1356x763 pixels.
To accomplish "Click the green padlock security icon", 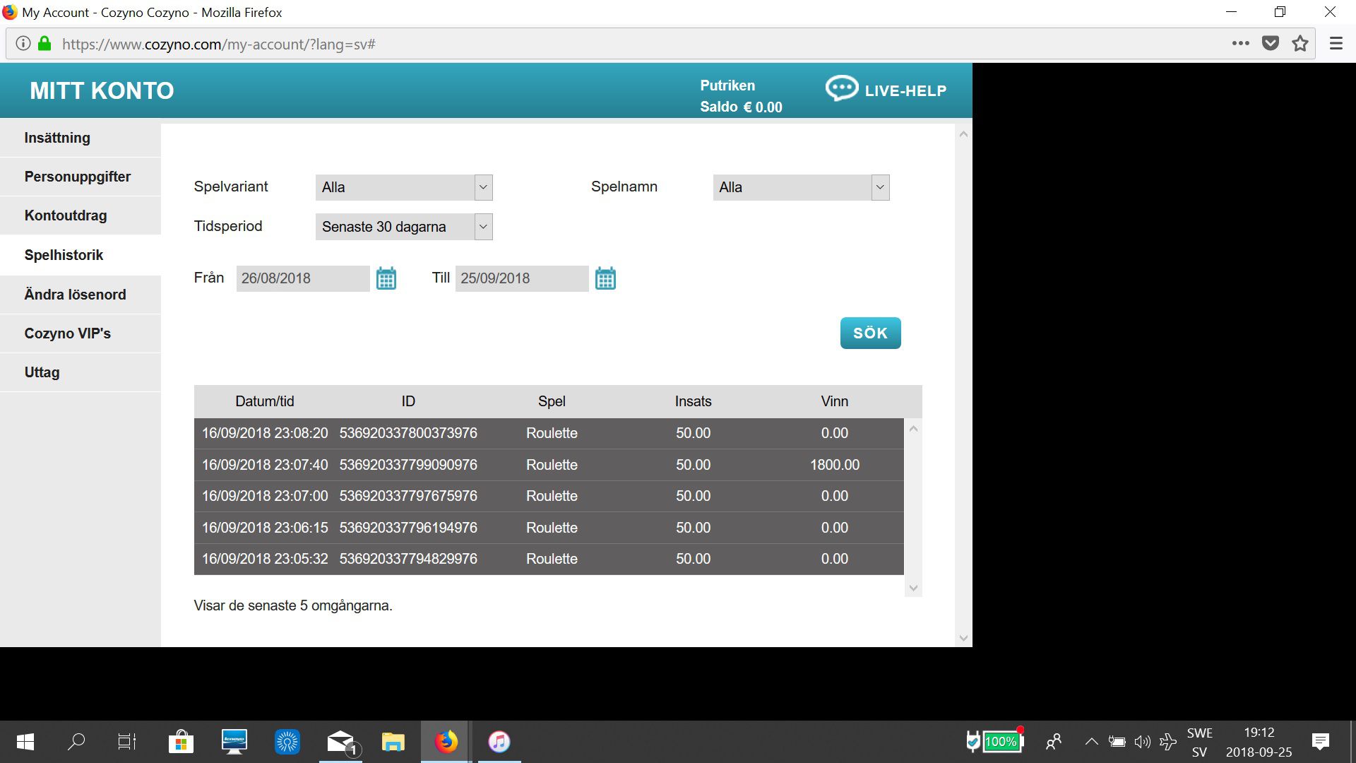I will point(44,44).
